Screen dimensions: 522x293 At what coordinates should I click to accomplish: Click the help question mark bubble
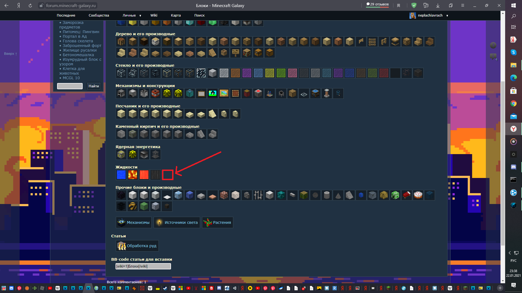(493, 45)
